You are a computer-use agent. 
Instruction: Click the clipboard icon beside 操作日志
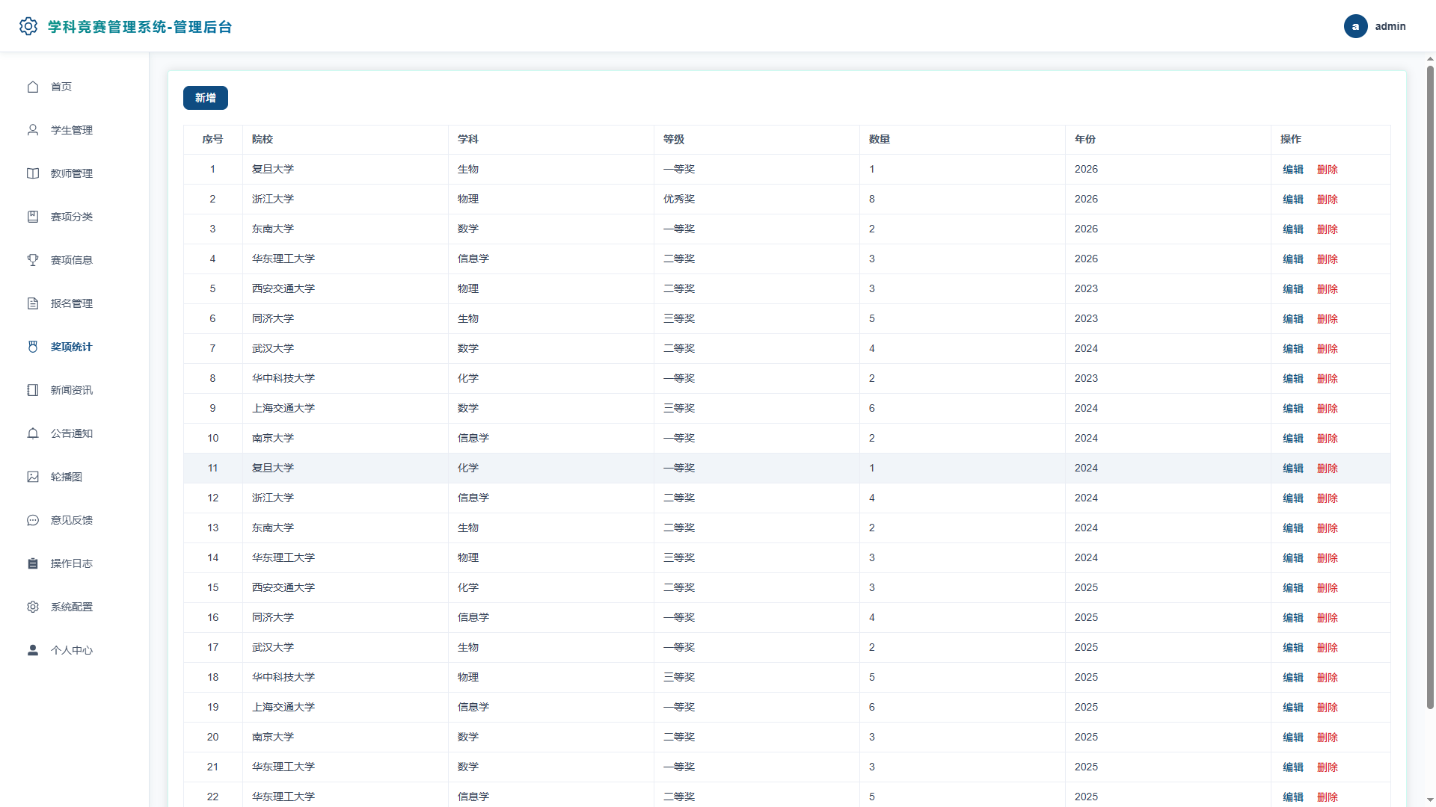coord(33,563)
